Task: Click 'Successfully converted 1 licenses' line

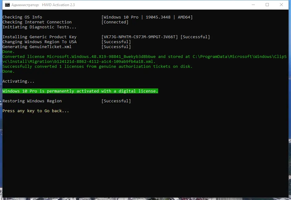Action: click(97, 67)
